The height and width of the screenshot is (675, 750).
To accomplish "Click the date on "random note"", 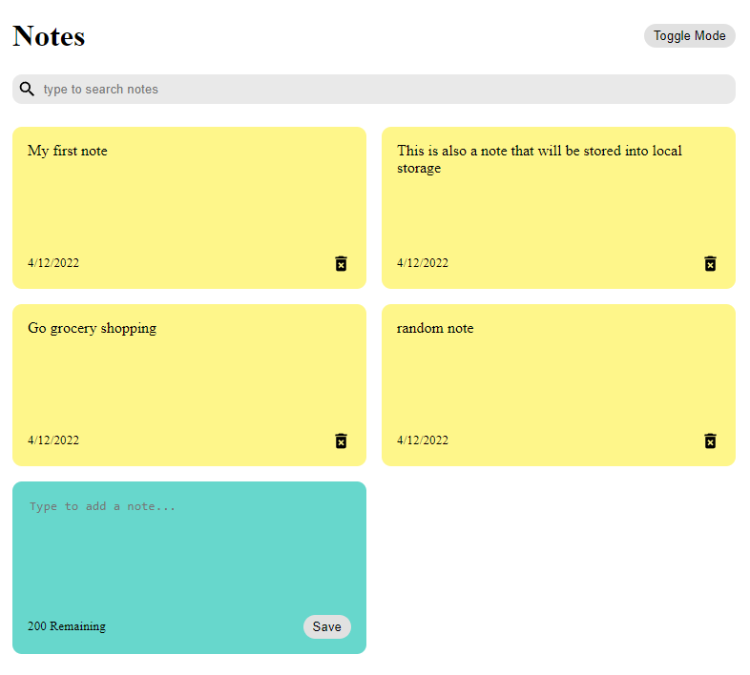I will 423,440.
